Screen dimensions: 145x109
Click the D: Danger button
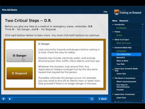tap(20, 56)
